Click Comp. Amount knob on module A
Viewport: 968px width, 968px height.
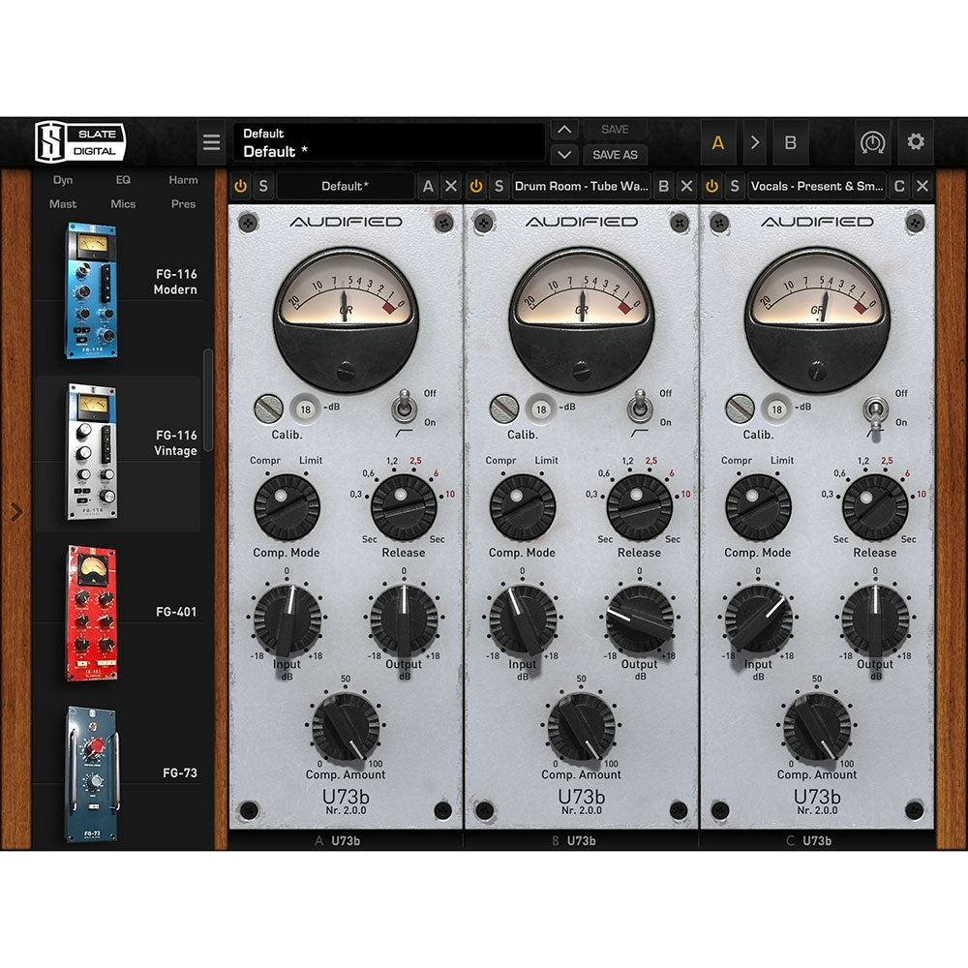[x=346, y=727]
